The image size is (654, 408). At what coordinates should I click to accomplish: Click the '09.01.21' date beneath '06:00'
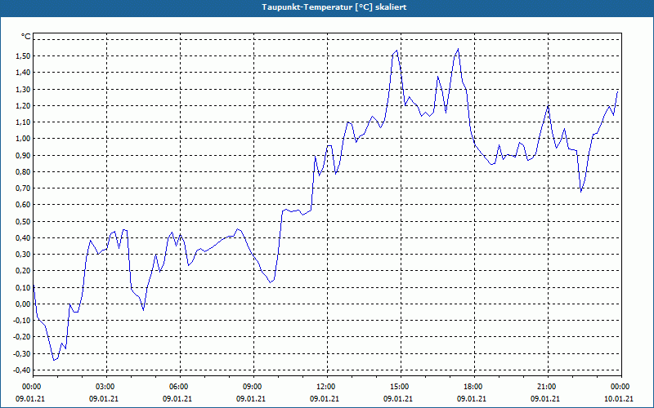click(177, 399)
